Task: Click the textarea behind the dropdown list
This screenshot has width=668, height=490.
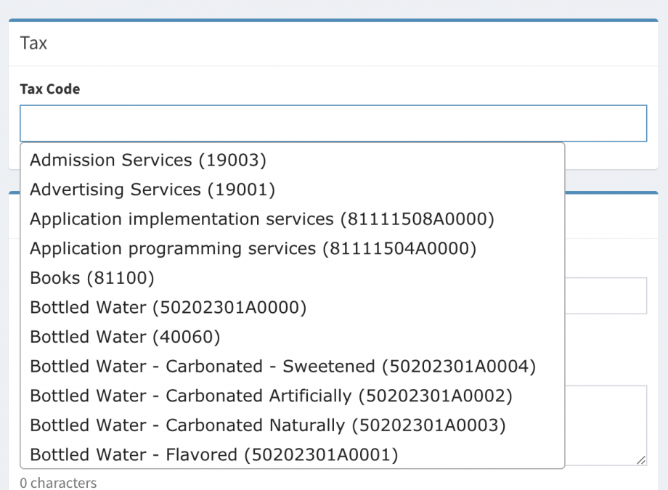Action: pos(606,425)
